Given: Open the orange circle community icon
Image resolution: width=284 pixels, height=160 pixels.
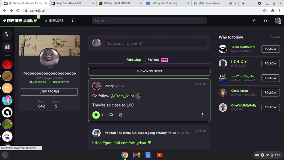Looking at the screenshot, I should click(x=7, y=88).
